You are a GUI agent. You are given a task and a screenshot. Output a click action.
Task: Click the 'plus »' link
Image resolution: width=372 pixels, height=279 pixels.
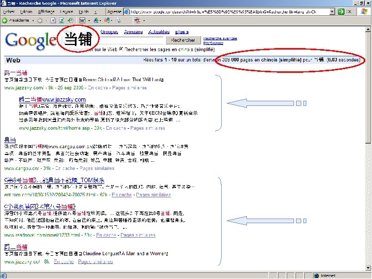point(182,32)
